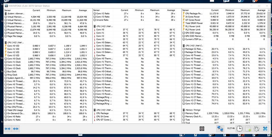Select the PL1 Power Limit row
Screen dimensions: 272x137
[x=193, y=26]
